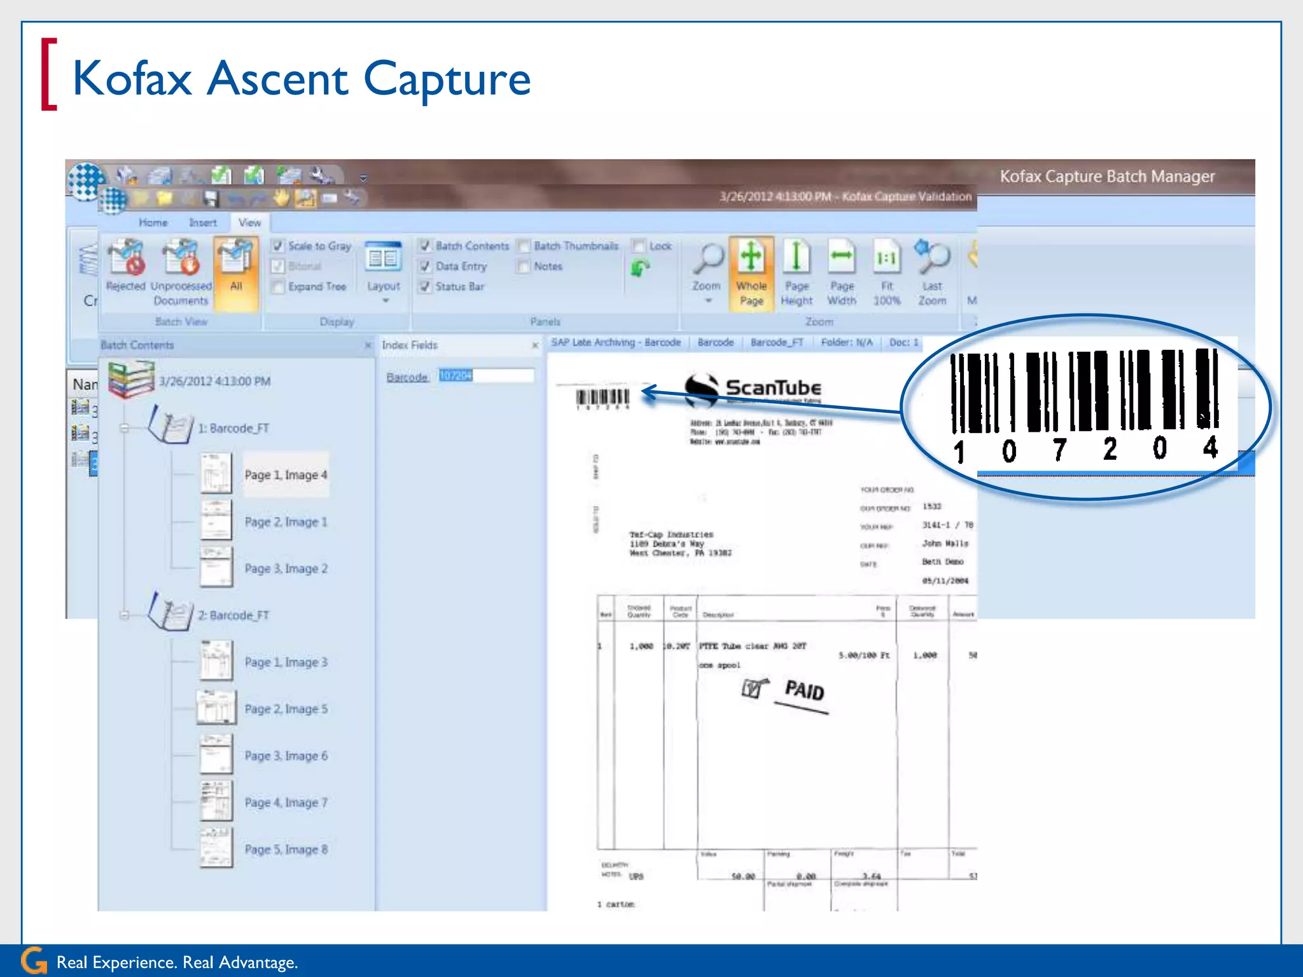Select Unprocessed Documents batch view

(x=181, y=272)
